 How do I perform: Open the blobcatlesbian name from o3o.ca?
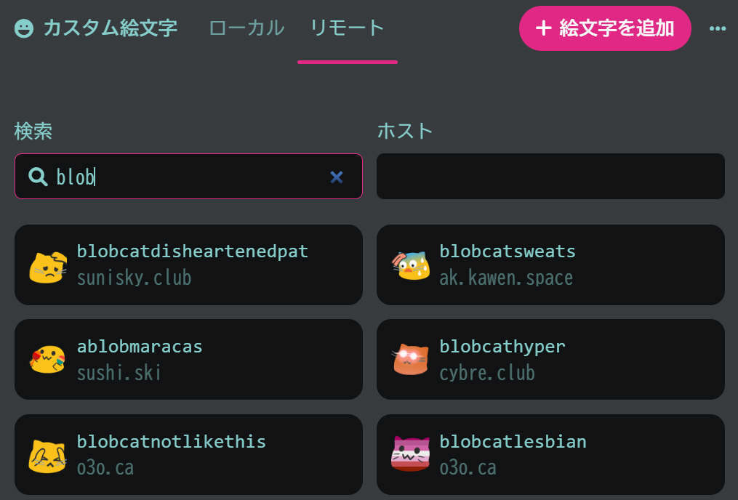513,441
